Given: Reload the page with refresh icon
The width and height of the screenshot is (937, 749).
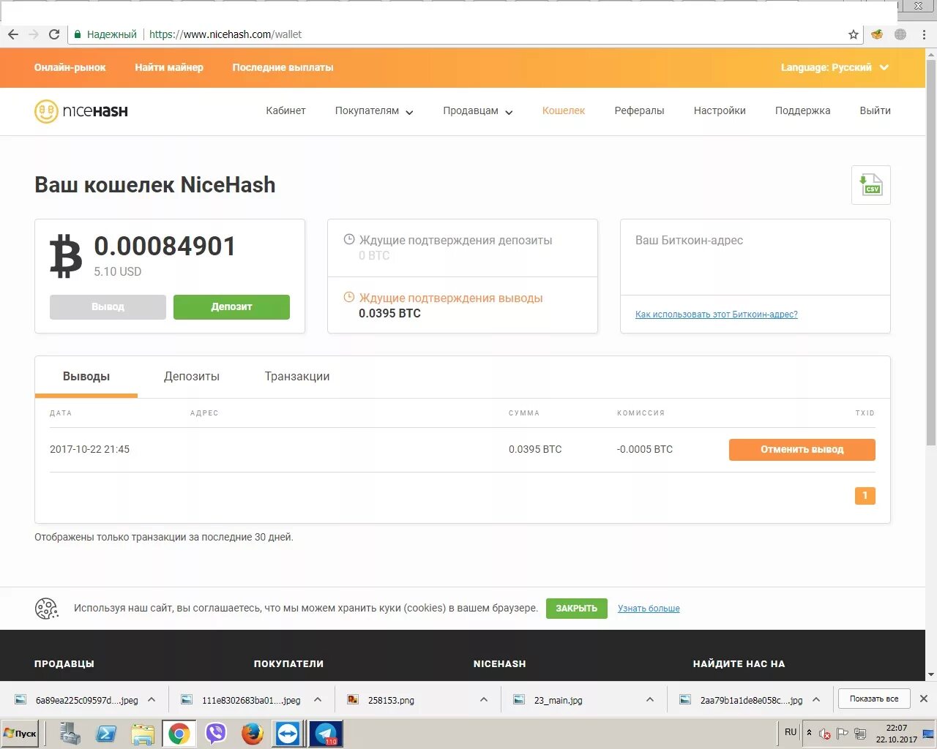Looking at the screenshot, I should click(x=54, y=34).
